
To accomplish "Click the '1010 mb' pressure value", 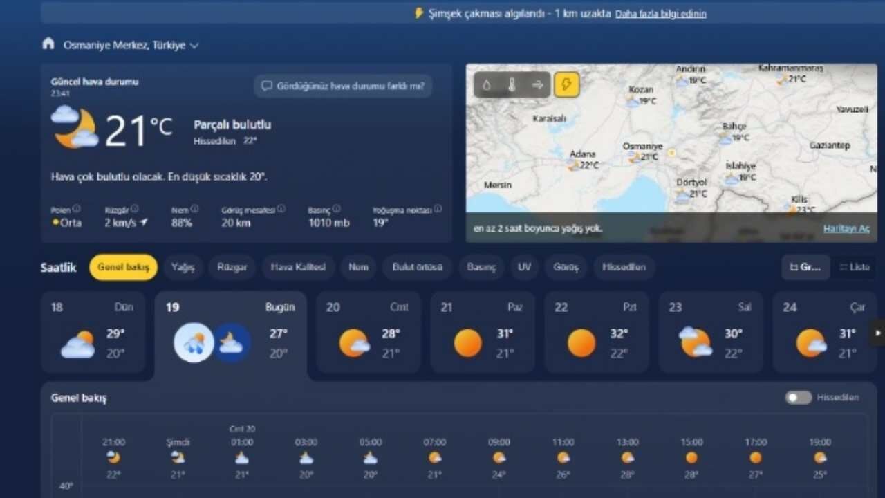I will (x=328, y=223).
